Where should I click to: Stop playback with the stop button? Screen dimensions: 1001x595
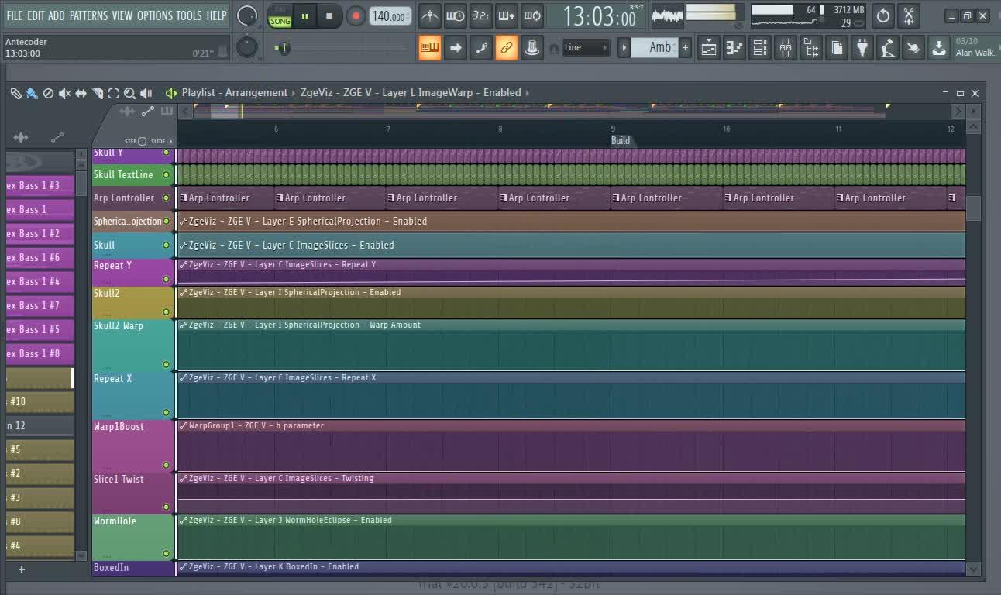click(x=329, y=16)
